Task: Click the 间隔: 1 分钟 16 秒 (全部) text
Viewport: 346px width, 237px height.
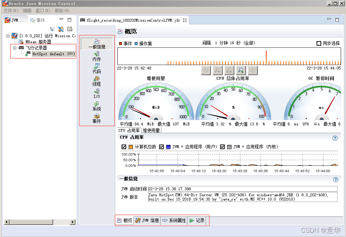Action: [229, 43]
